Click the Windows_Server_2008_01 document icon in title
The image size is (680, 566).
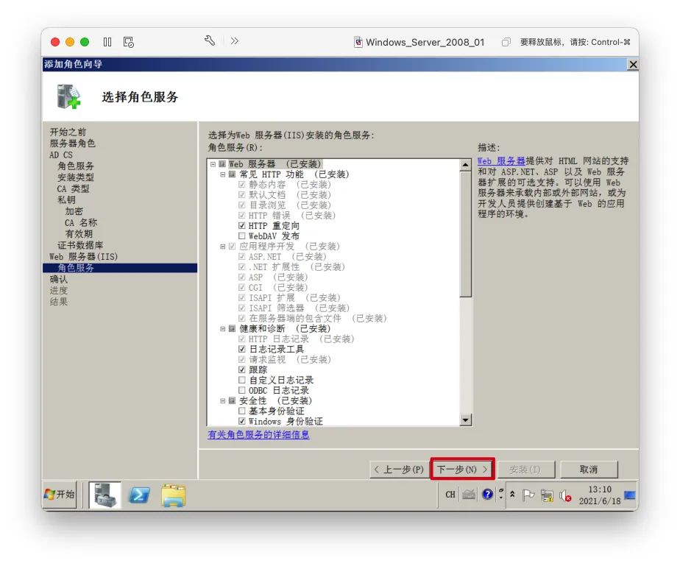358,42
